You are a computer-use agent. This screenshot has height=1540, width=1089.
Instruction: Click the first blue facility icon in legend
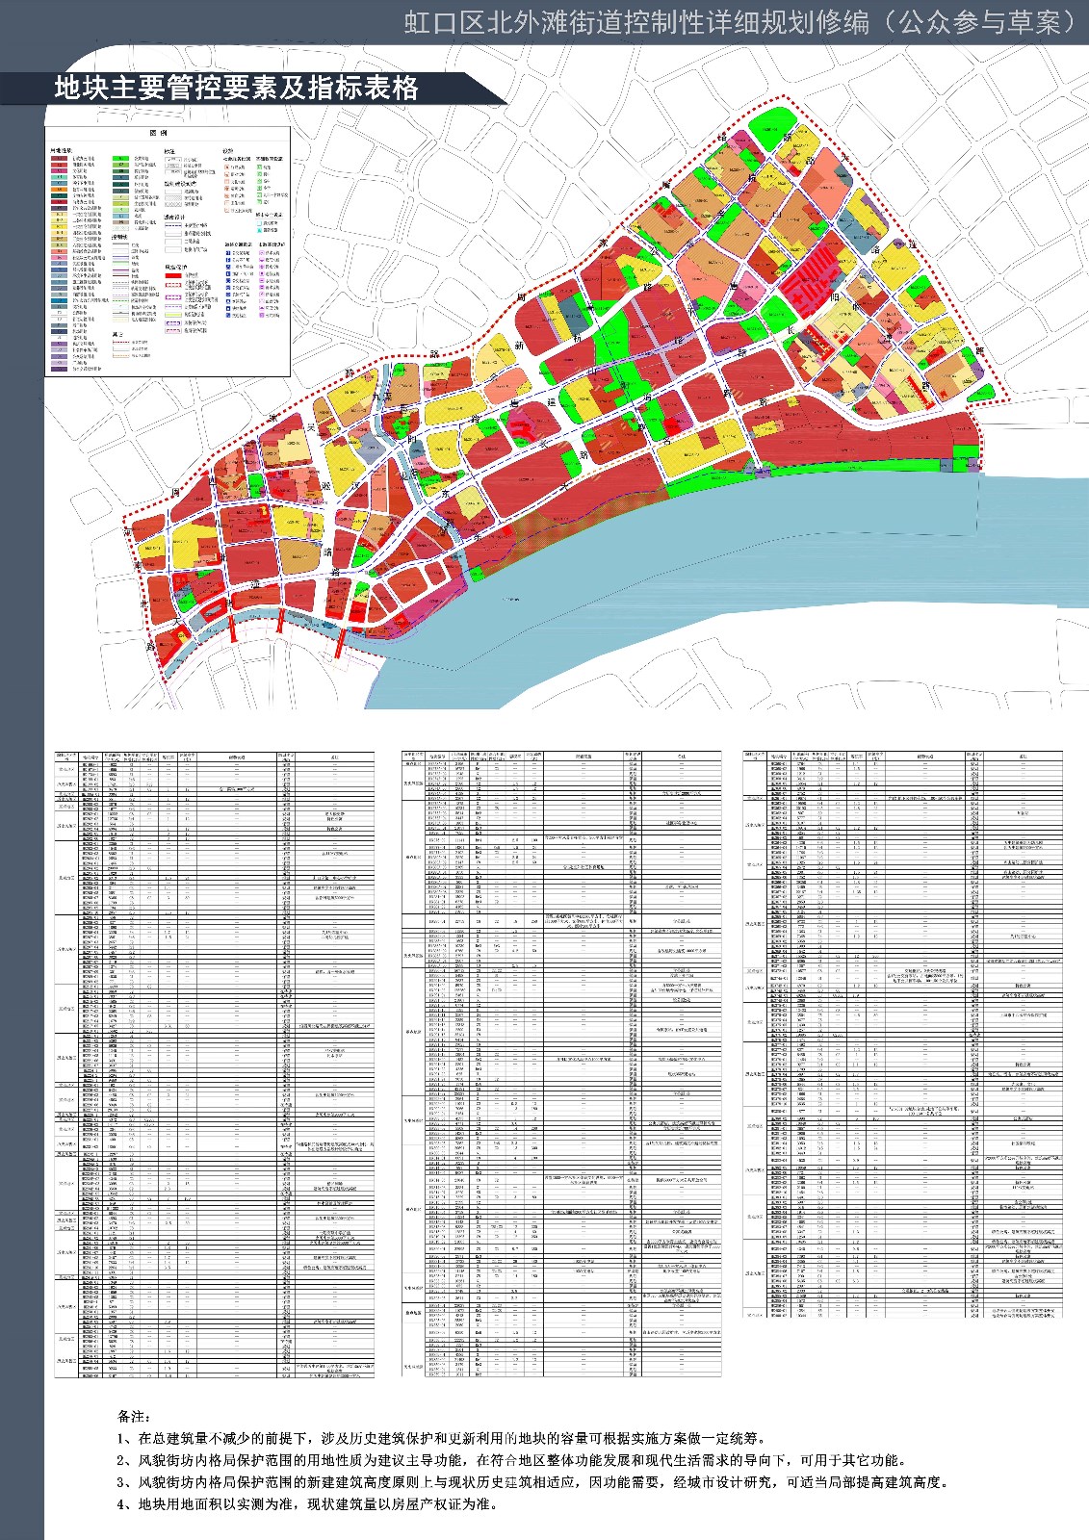coord(228,253)
